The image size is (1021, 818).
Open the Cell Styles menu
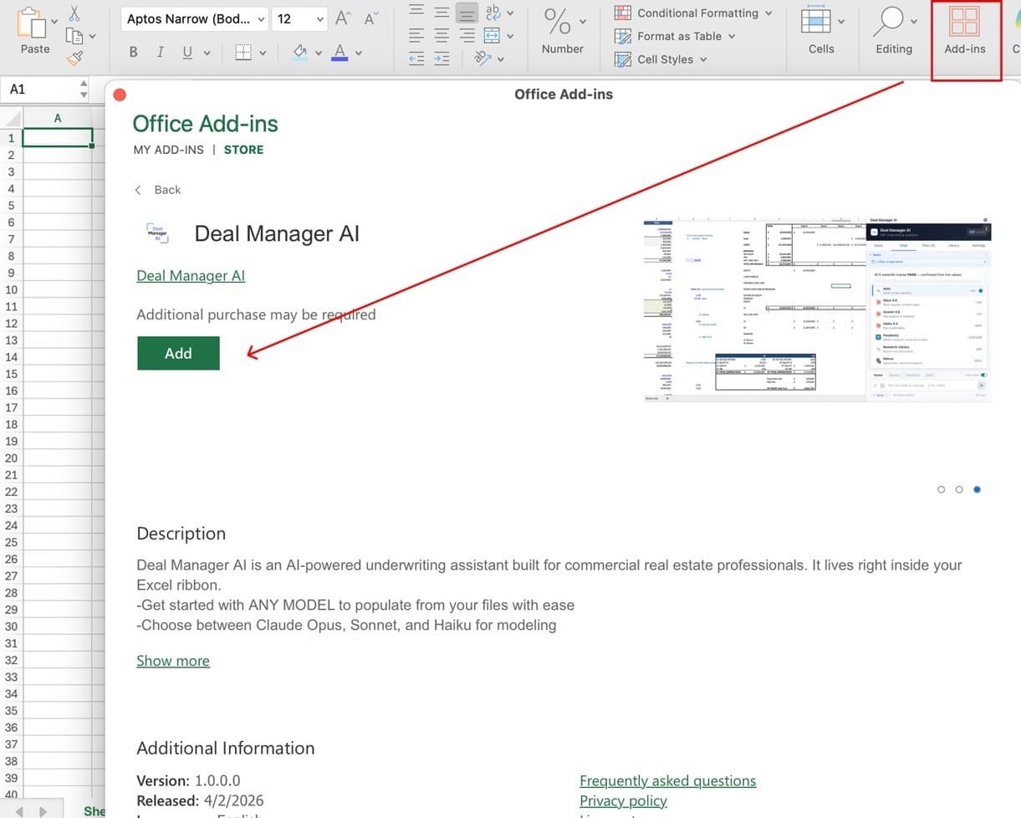coord(661,59)
